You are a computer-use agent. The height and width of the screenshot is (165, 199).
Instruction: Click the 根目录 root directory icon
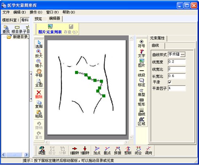(17, 29)
